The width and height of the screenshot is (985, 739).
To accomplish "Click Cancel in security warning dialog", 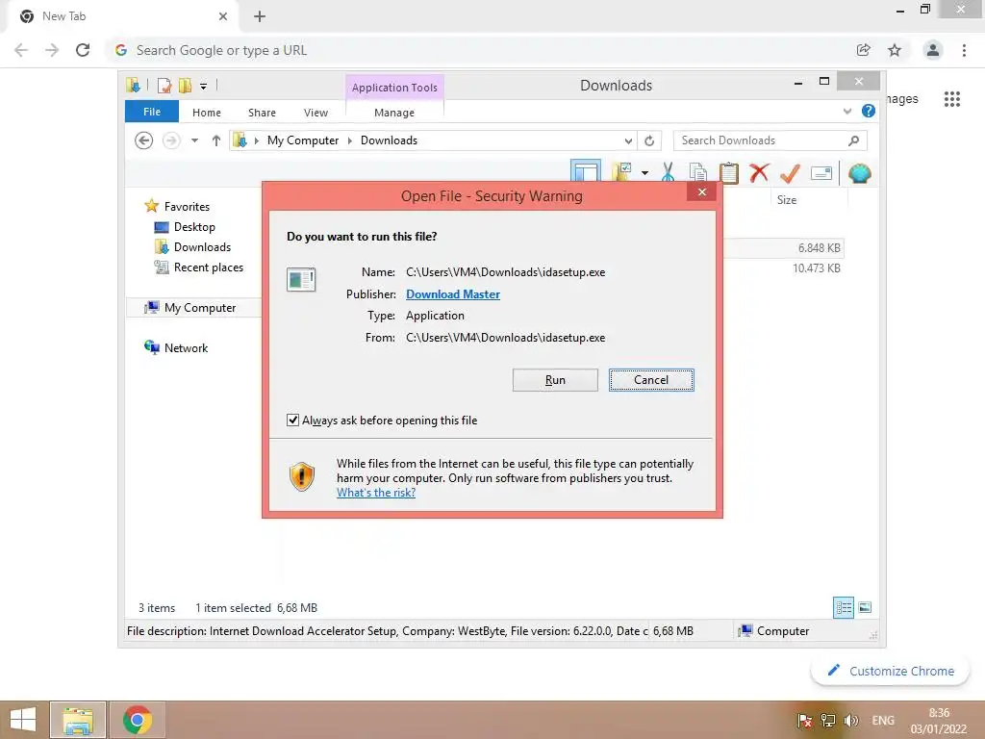I will point(651,379).
